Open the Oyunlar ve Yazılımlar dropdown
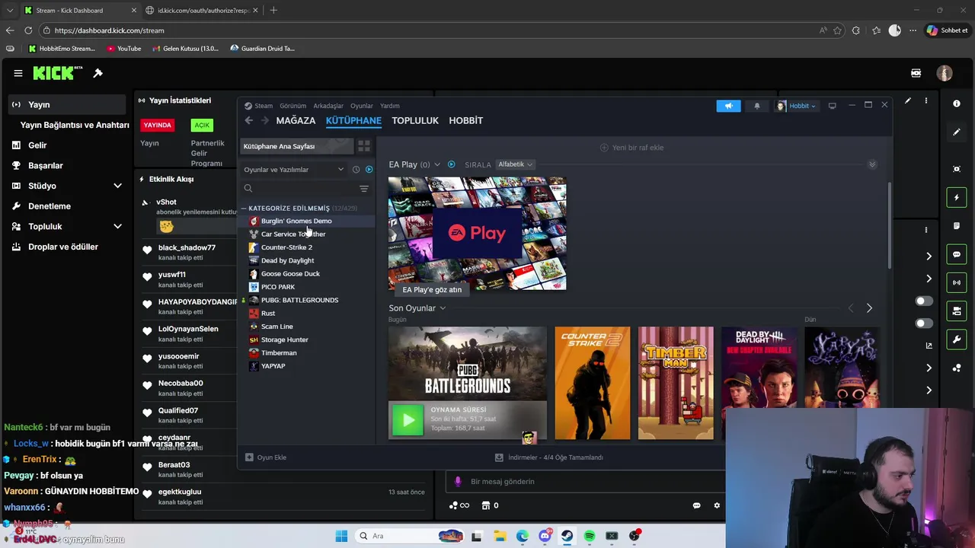 coord(293,170)
